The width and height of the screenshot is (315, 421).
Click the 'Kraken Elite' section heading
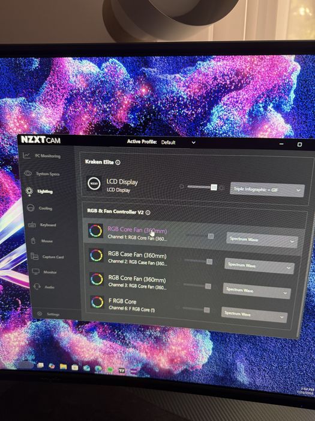(99, 162)
